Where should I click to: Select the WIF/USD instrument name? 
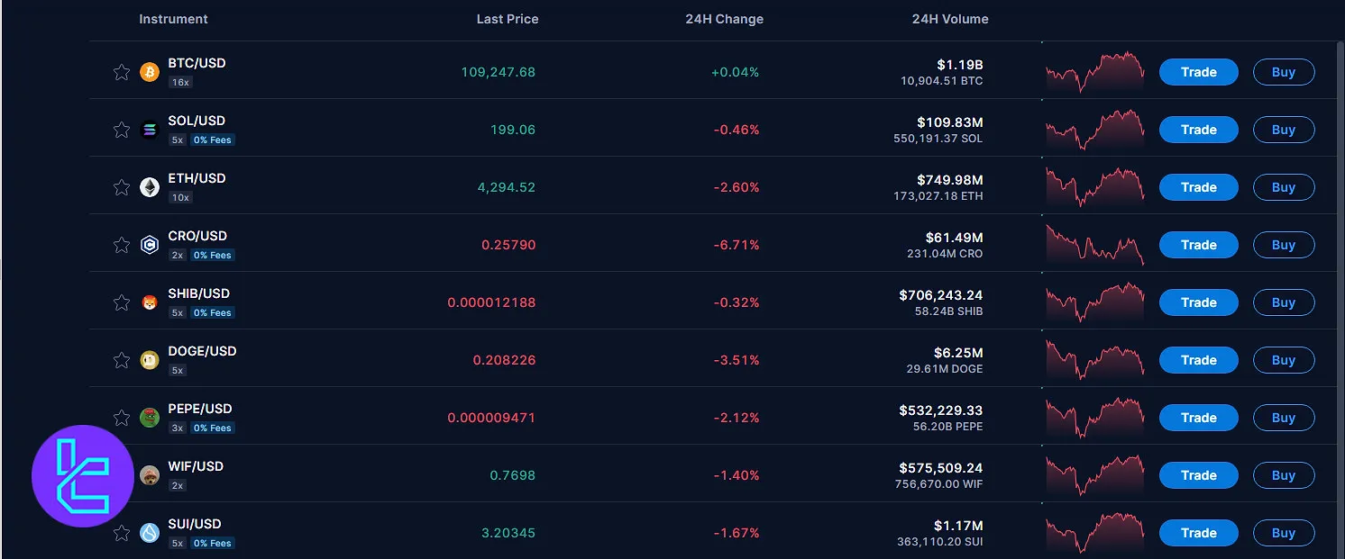click(196, 466)
